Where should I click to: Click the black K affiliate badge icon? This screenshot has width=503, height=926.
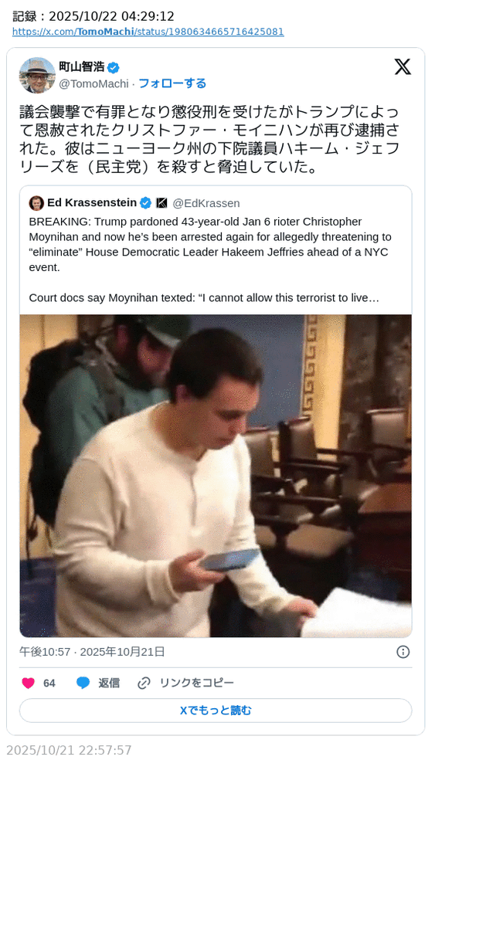pos(162,203)
